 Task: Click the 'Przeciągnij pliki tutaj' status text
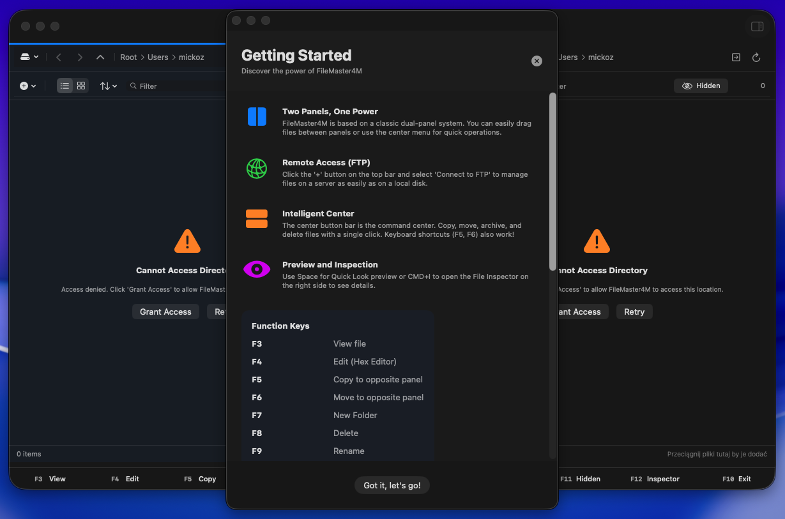pyautogui.click(x=717, y=454)
